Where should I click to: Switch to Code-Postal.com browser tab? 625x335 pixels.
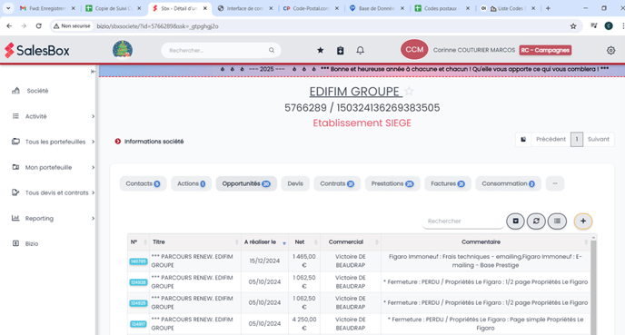coord(307,8)
